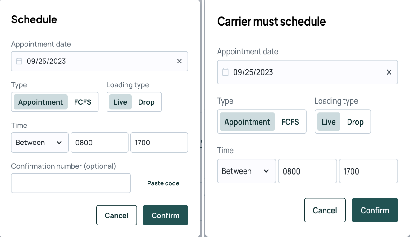The width and height of the screenshot is (410, 237).
Task: Click the Paste code link
Action: [163, 183]
